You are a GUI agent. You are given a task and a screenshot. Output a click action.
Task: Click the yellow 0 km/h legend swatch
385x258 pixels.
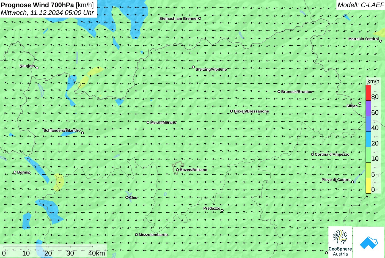pos(368,186)
